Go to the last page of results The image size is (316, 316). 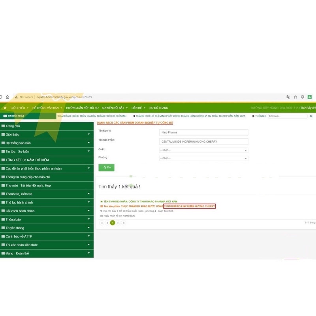[x=124, y=223]
